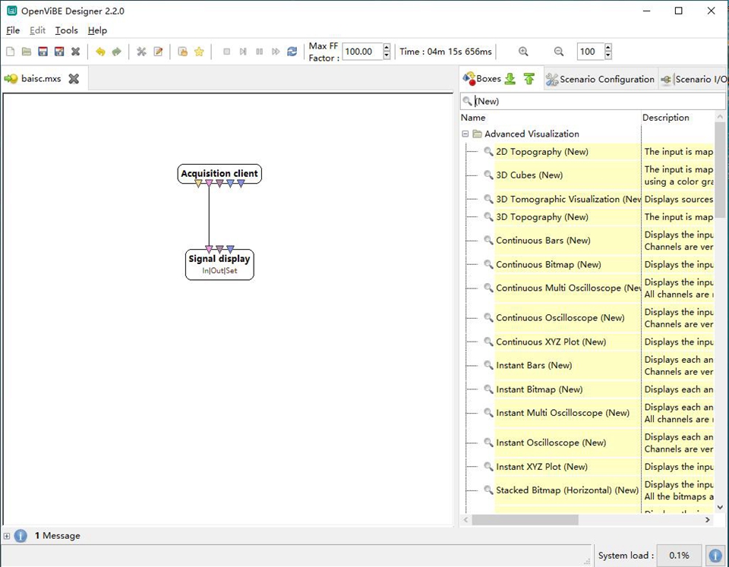Create a new scenario with toolbar icon
Screen dimensions: 729x567
pos(10,52)
